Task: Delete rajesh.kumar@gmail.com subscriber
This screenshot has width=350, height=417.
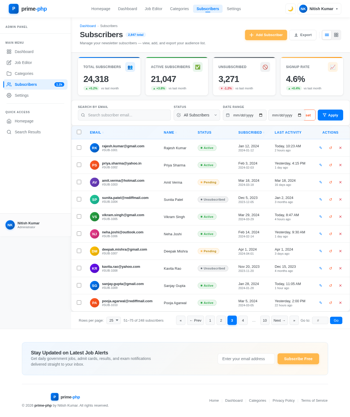Action: (340, 148)
